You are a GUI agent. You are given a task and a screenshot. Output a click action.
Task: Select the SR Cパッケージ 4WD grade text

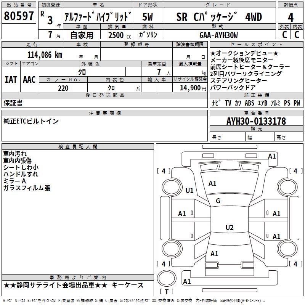(x=219, y=17)
